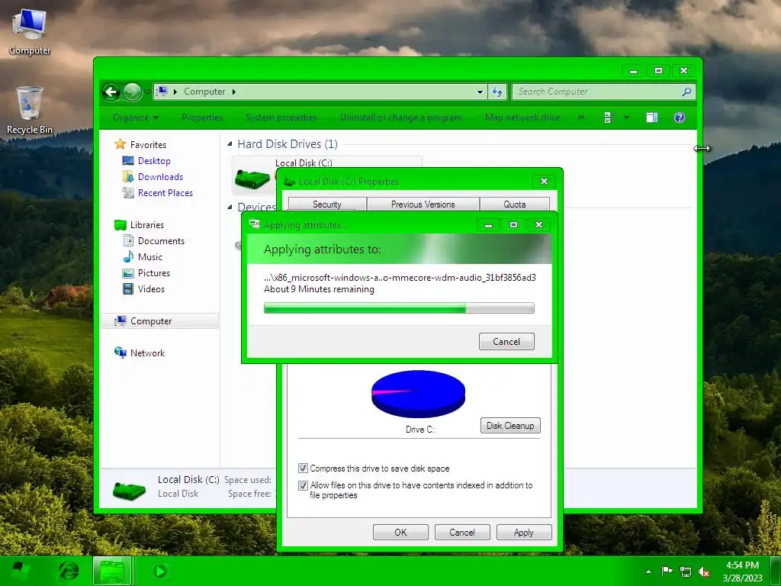Switch to the Quota tab
781x586 pixels.
(x=515, y=204)
